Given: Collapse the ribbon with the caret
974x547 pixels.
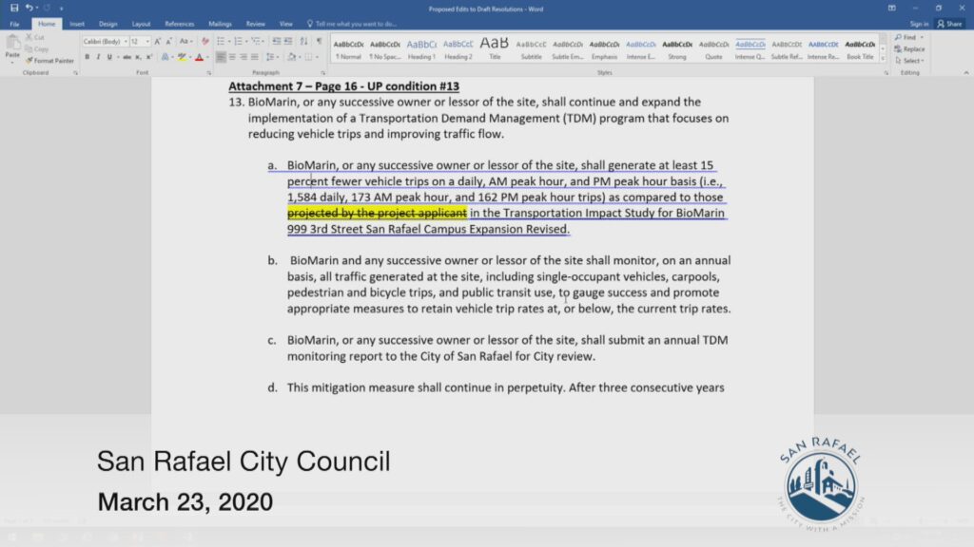Looking at the screenshot, I should coord(966,73).
